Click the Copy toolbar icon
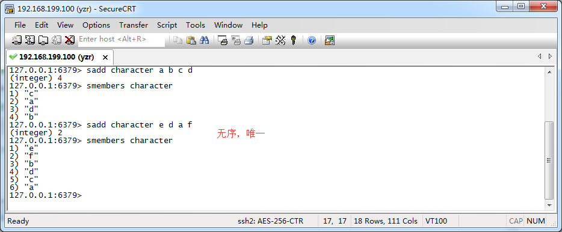 point(178,40)
